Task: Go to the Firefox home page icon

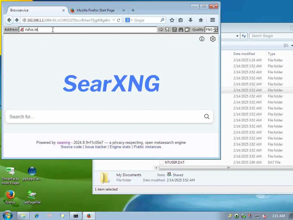Action: (201, 20)
